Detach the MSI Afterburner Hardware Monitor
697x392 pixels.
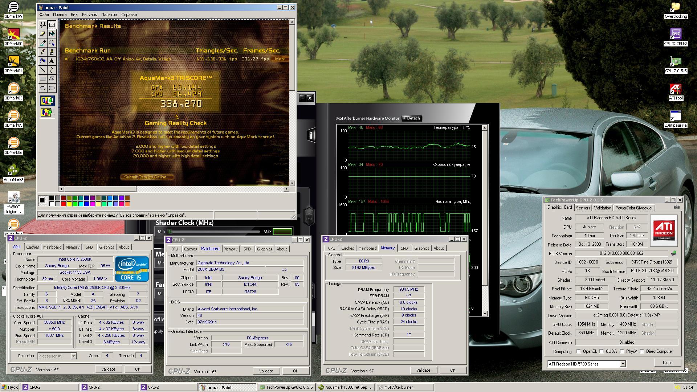(x=412, y=118)
